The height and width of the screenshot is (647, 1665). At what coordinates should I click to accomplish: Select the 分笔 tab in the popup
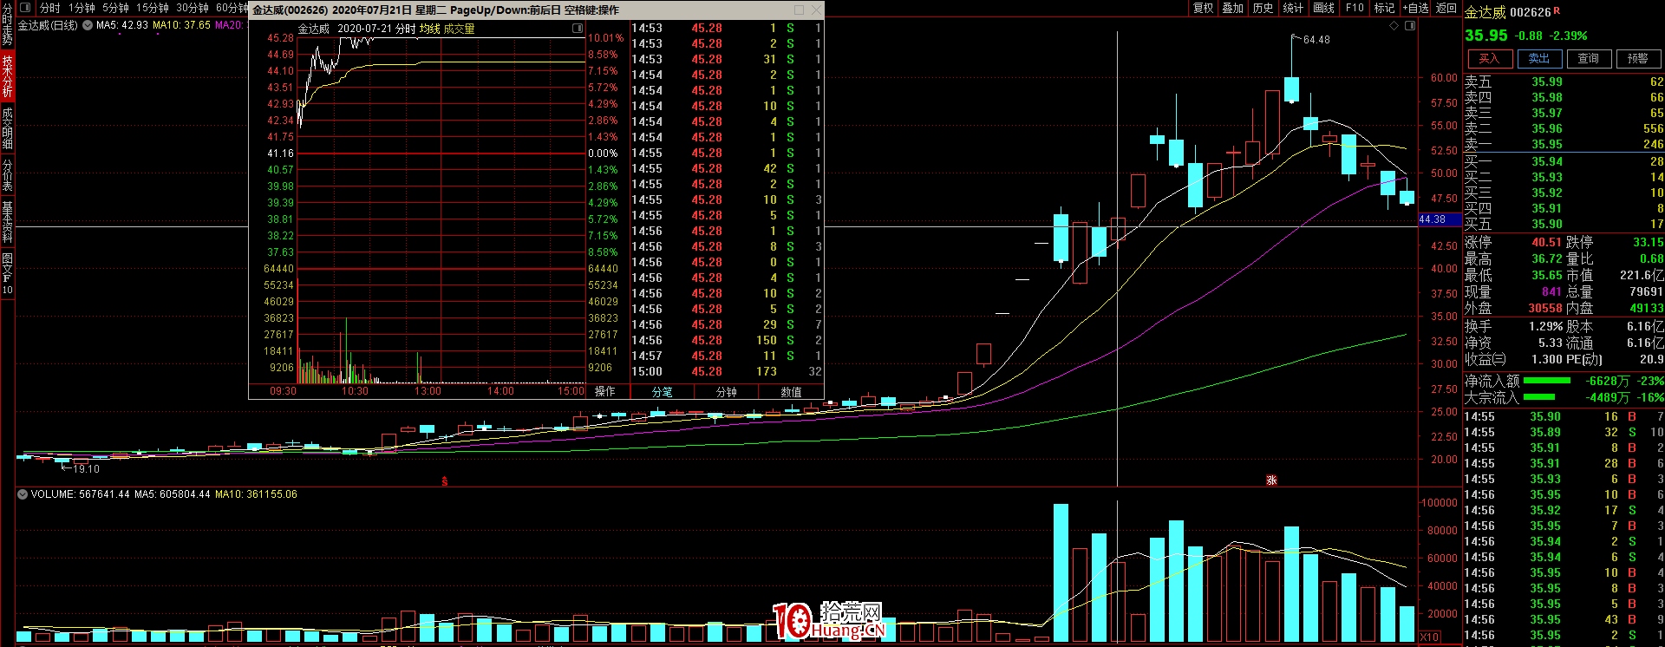tap(663, 392)
